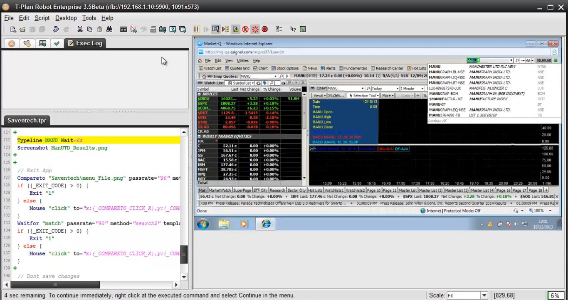Click the scissors cut icon
The image size is (568, 300).
click(80, 29)
